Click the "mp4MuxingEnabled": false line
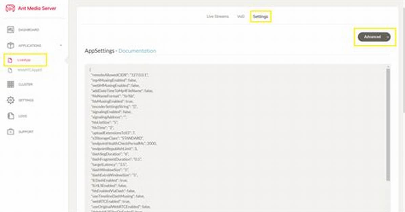Viewport: 405px width, 212px height. pyautogui.click(x=114, y=80)
